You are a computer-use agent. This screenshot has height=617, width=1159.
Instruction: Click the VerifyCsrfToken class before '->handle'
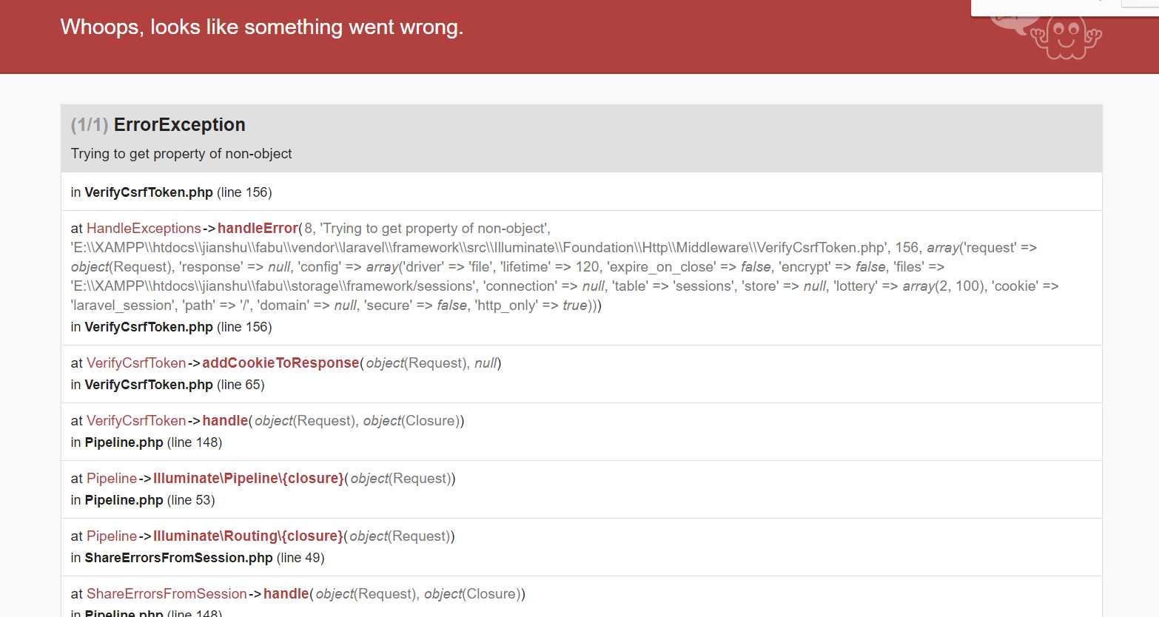(x=136, y=421)
